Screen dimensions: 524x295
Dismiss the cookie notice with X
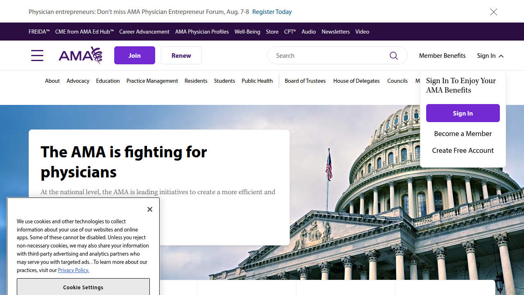(150, 209)
